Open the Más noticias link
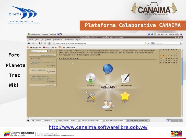186x139 pixels. [x=50, y=85]
